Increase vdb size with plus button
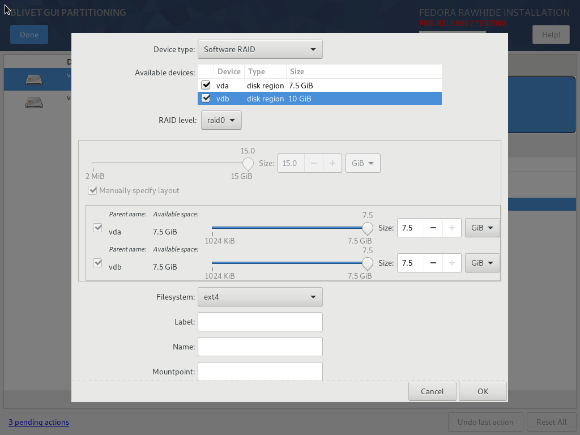Screen dimensions: 580x435 (451, 263)
